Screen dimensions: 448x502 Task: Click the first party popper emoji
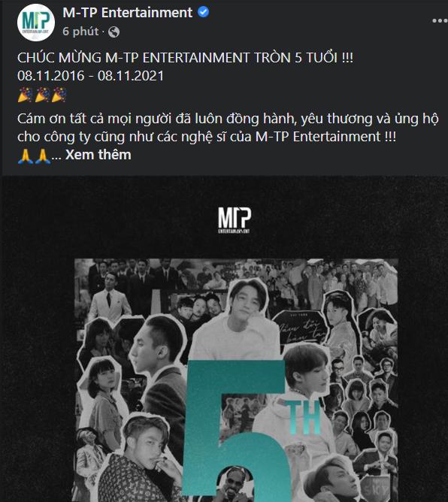click(x=25, y=95)
